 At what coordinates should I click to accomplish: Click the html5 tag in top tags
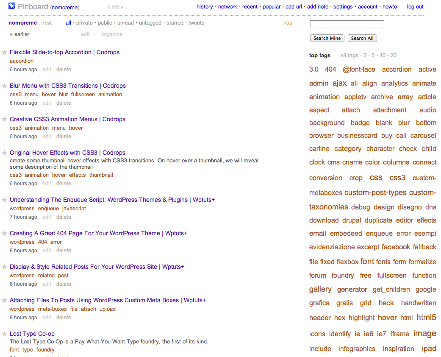pyautogui.click(x=426, y=318)
